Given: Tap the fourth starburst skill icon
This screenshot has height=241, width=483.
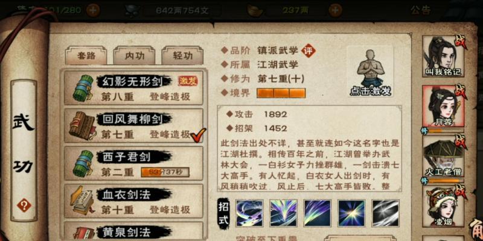Looking at the screenshot, I should (x=351, y=213).
